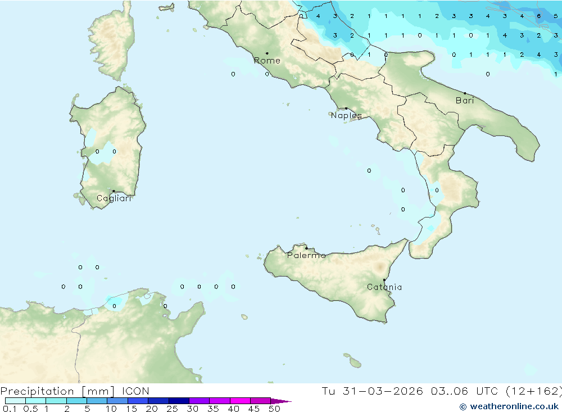
Task: Click the legend arrow tip above 50 mm
Action: [x=281, y=401]
